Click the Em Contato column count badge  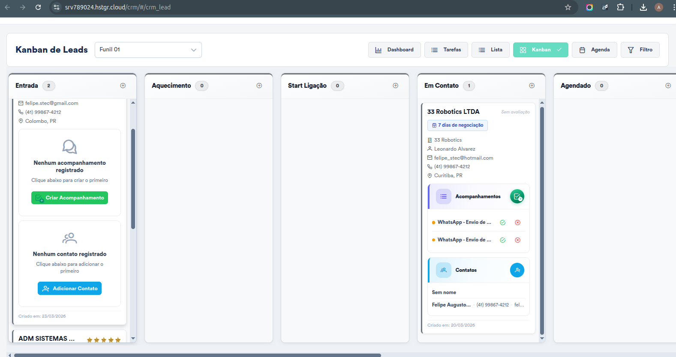469,86
